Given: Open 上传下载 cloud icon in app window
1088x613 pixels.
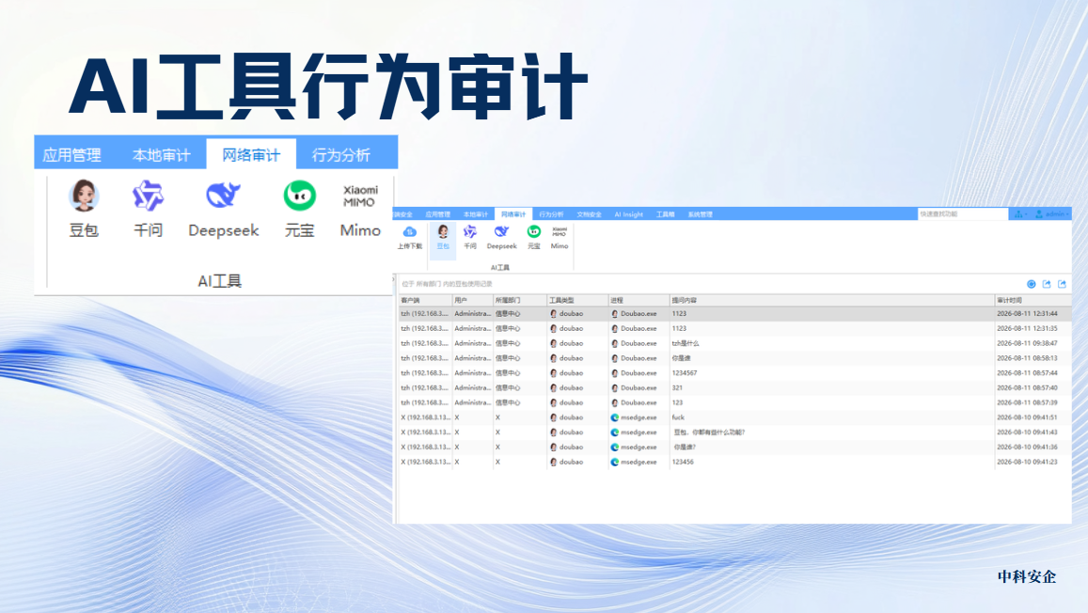Looking at the screenshot, I should tap(409, 232).
